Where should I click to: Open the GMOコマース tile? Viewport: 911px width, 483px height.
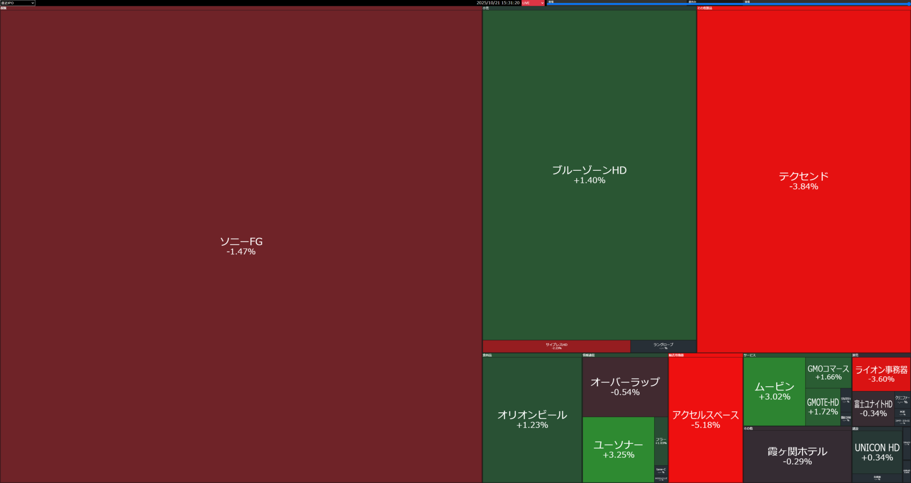tap(828, 372)
